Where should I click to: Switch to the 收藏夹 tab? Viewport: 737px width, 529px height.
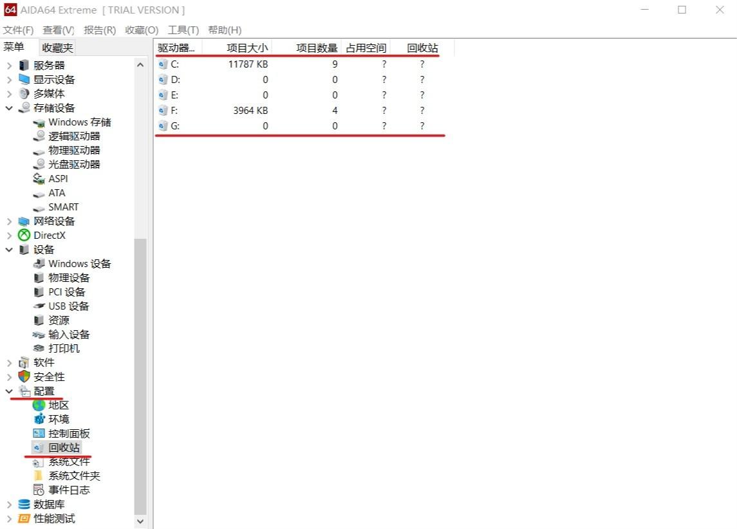(57, 48)
